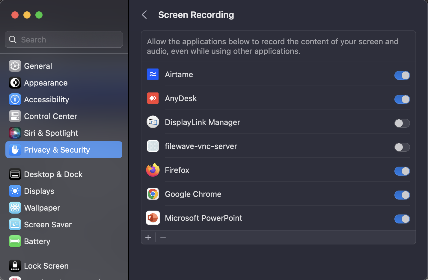Select the Airtame row label
Viewport: 428px width, 280px height.
tap(179, 74)
